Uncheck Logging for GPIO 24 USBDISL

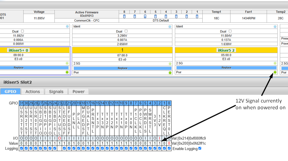55,148
